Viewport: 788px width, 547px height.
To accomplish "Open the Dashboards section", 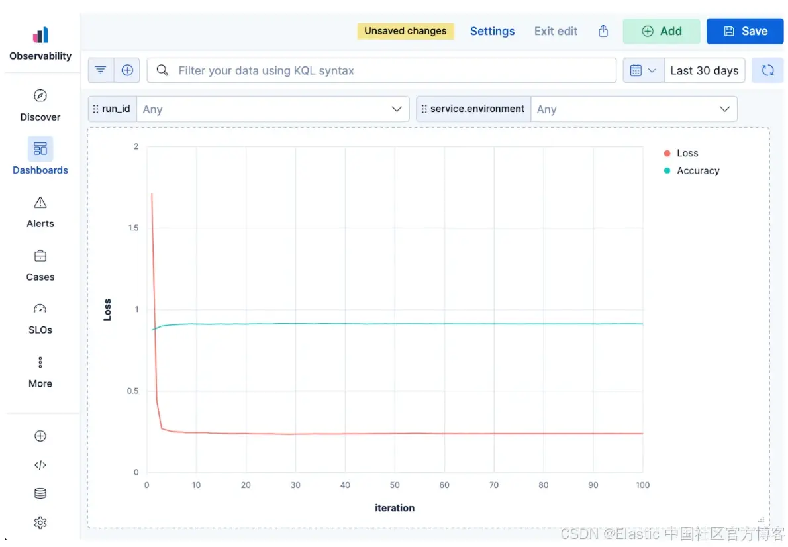I will (40, 156).
